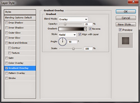Click New Style... button
140x103 pixels.
pyautogui.click(x=126, y=24)
